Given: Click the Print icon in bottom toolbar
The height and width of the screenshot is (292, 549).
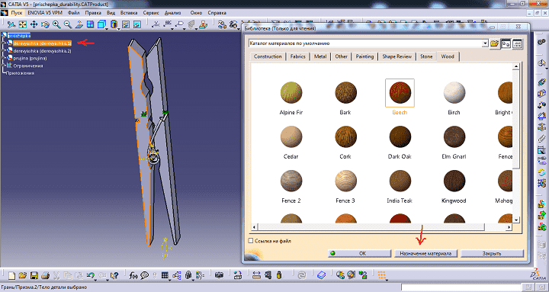Looking at the screenshot, I should point(45,275).
